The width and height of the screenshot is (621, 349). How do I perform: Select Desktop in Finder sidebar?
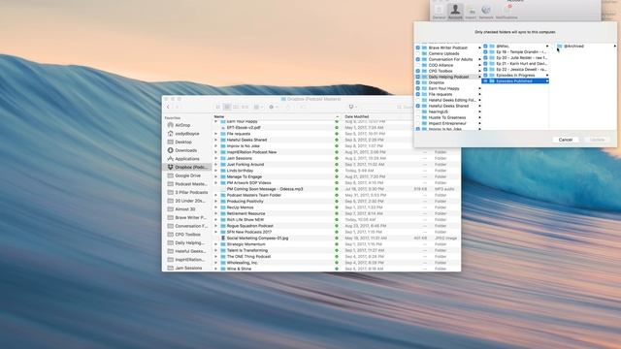click(183, 143)
